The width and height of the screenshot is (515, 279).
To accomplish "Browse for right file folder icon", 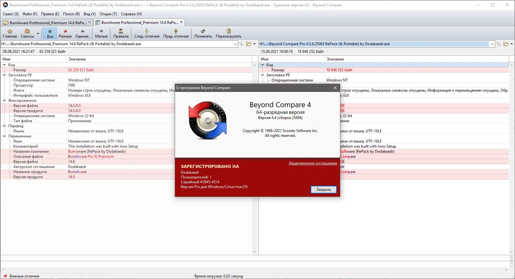I will [506, 44].
